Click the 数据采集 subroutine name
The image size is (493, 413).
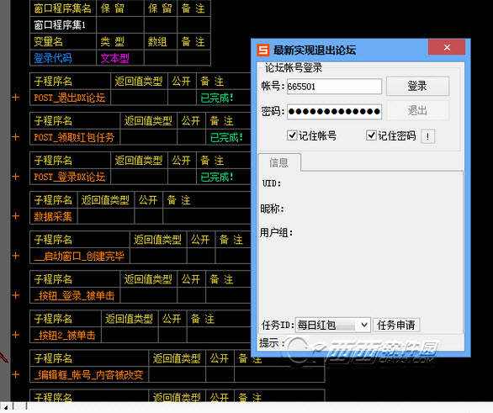pos(53,216)
